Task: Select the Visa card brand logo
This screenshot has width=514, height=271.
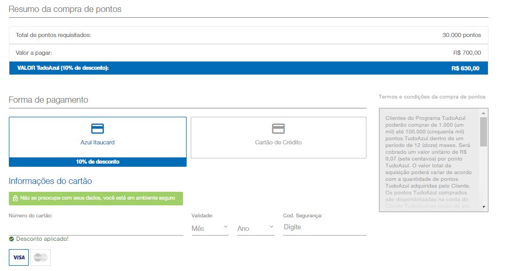Action: pos(19,257)
